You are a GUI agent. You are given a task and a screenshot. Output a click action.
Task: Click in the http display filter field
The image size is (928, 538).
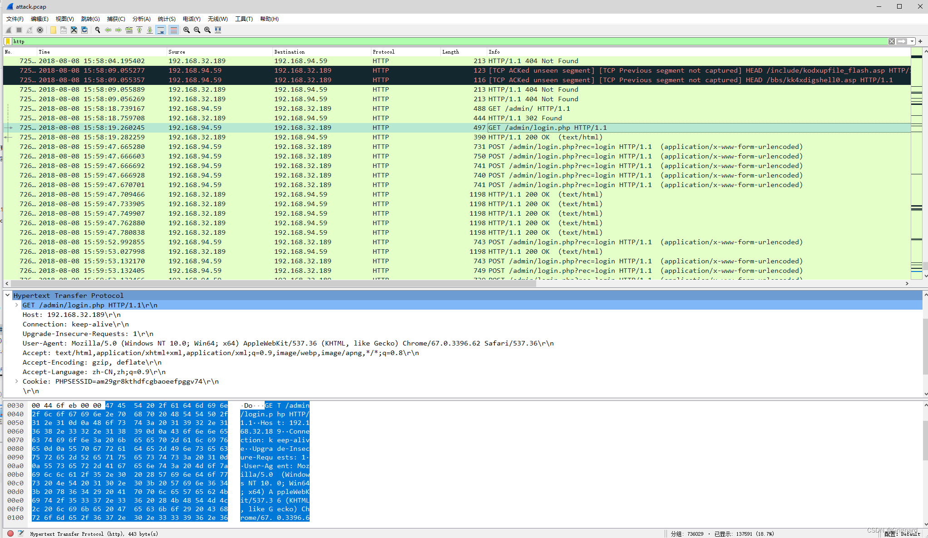[449, 41]
